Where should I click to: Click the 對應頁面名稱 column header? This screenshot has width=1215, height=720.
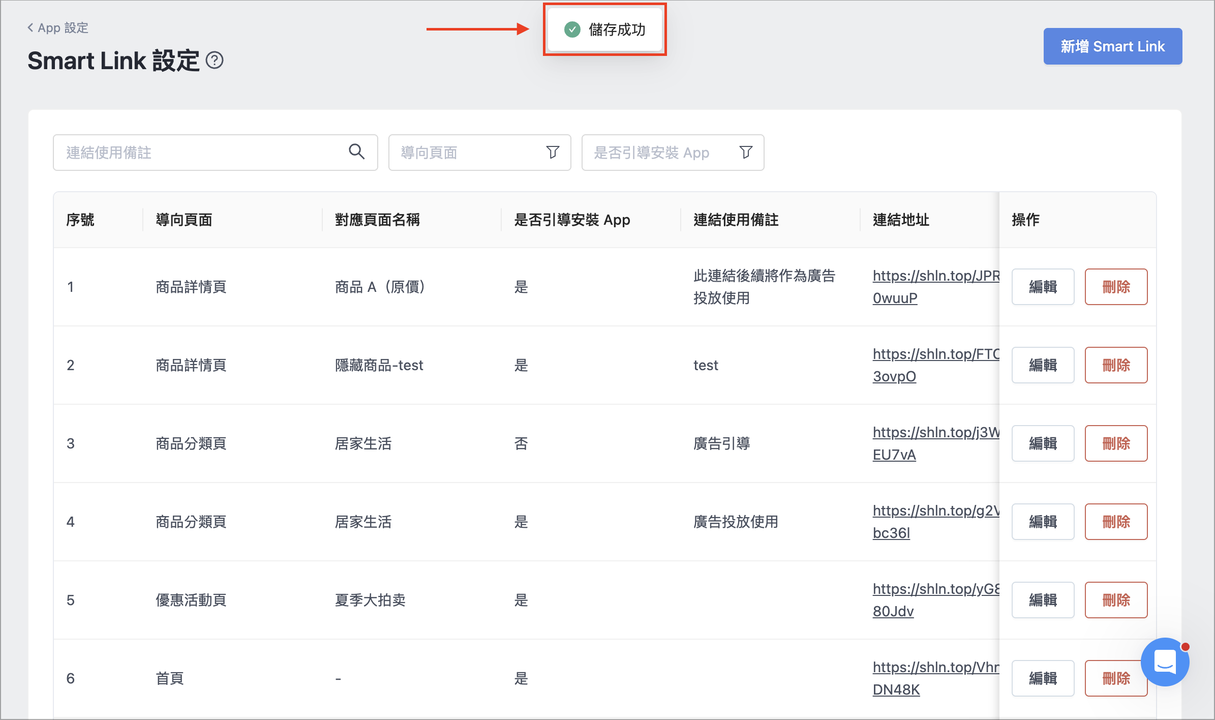click(377, 220)
